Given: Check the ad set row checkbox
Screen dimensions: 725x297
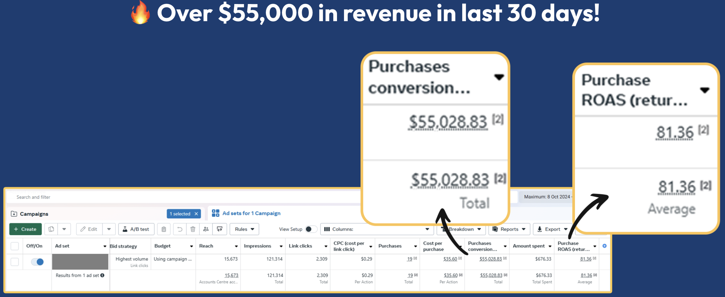Looking at the screenshot, I should pos(15,262).
